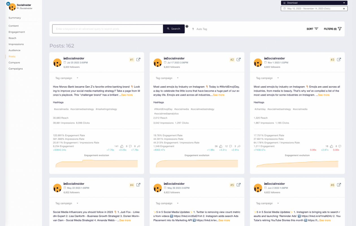356x226 pixels.
Task: Expand Tag campaign dropdown on post #5
Action: 167,203
